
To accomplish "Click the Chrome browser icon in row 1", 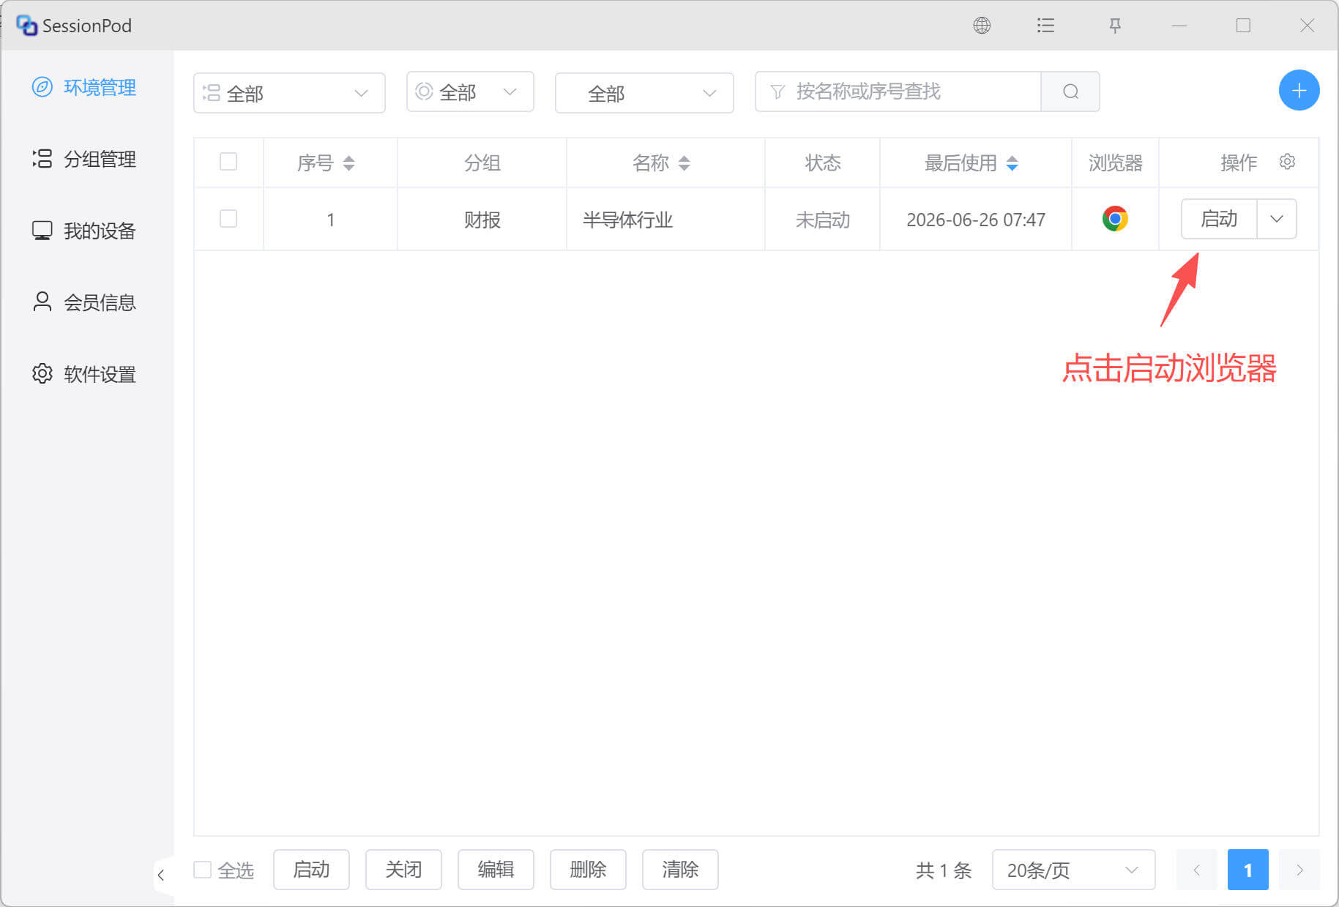I will click(x=1115, y=219).
